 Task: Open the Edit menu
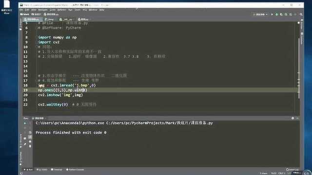click(x=27, y=10)
